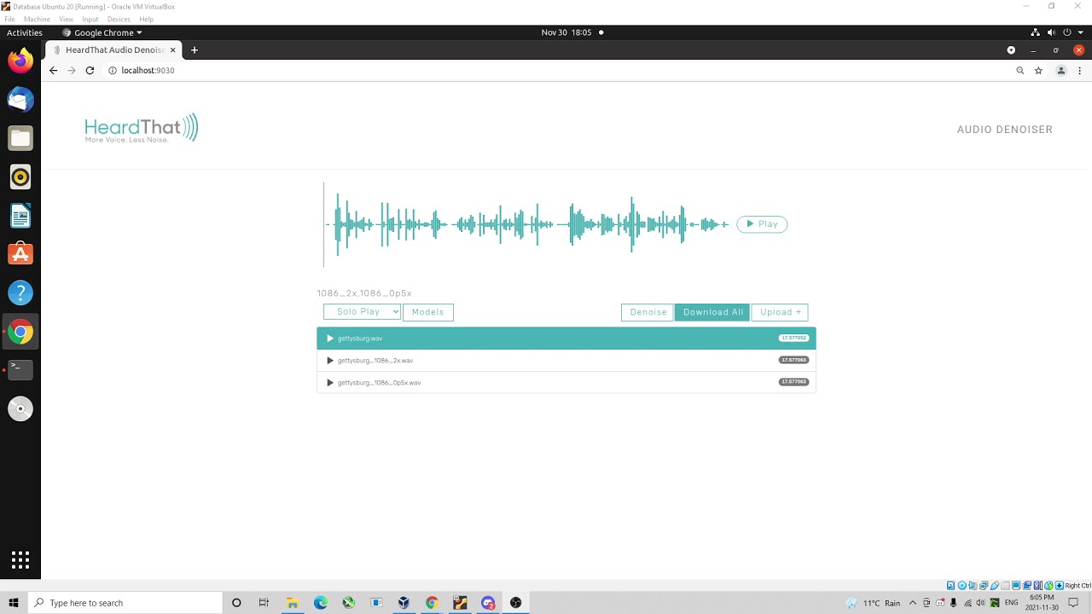Screen dimensions: 1092x614
Task: Open Chrome three-dot menu
Action: 1079,71
